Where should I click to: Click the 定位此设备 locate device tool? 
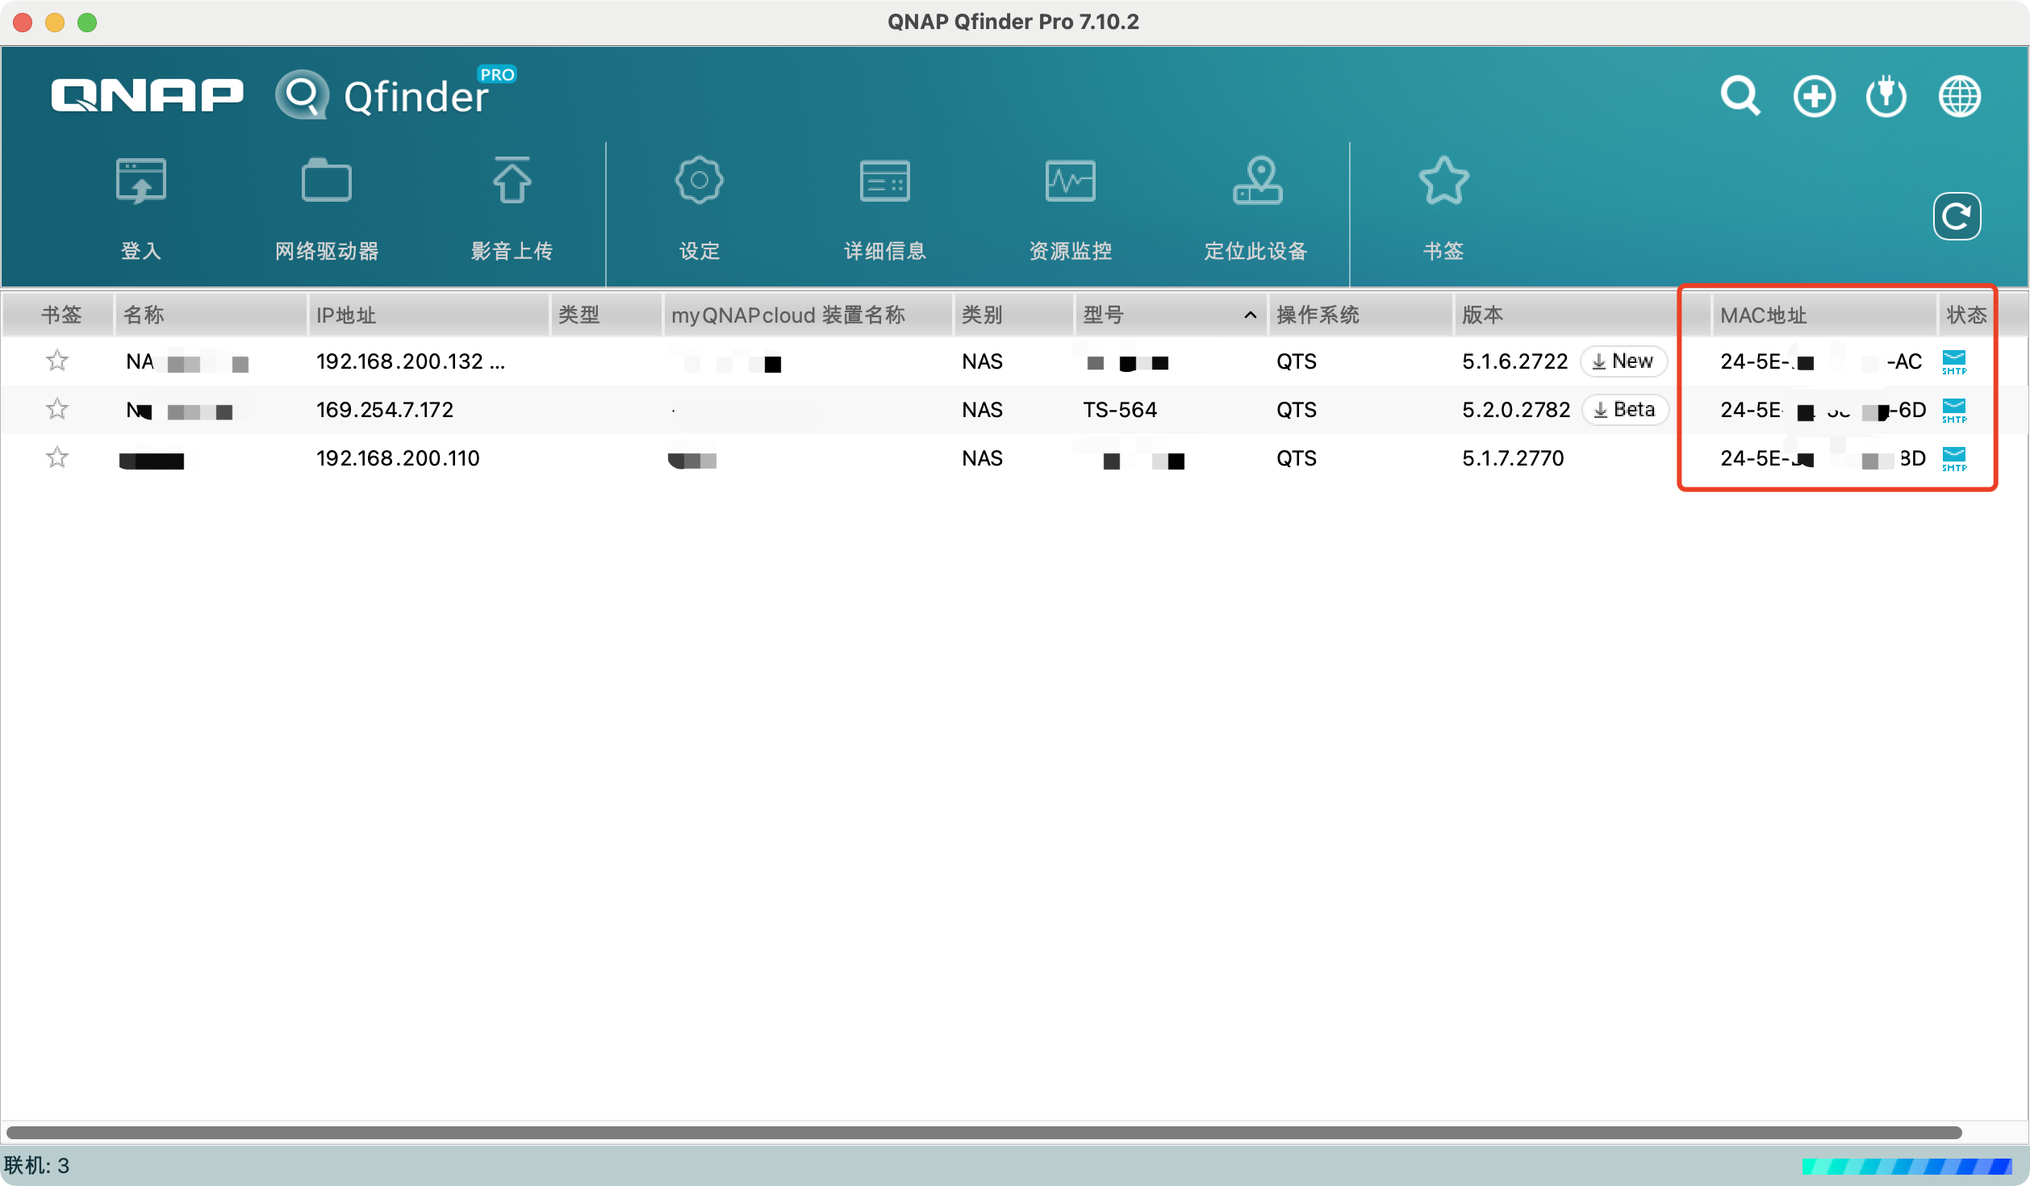click(x=1256, y=210)
